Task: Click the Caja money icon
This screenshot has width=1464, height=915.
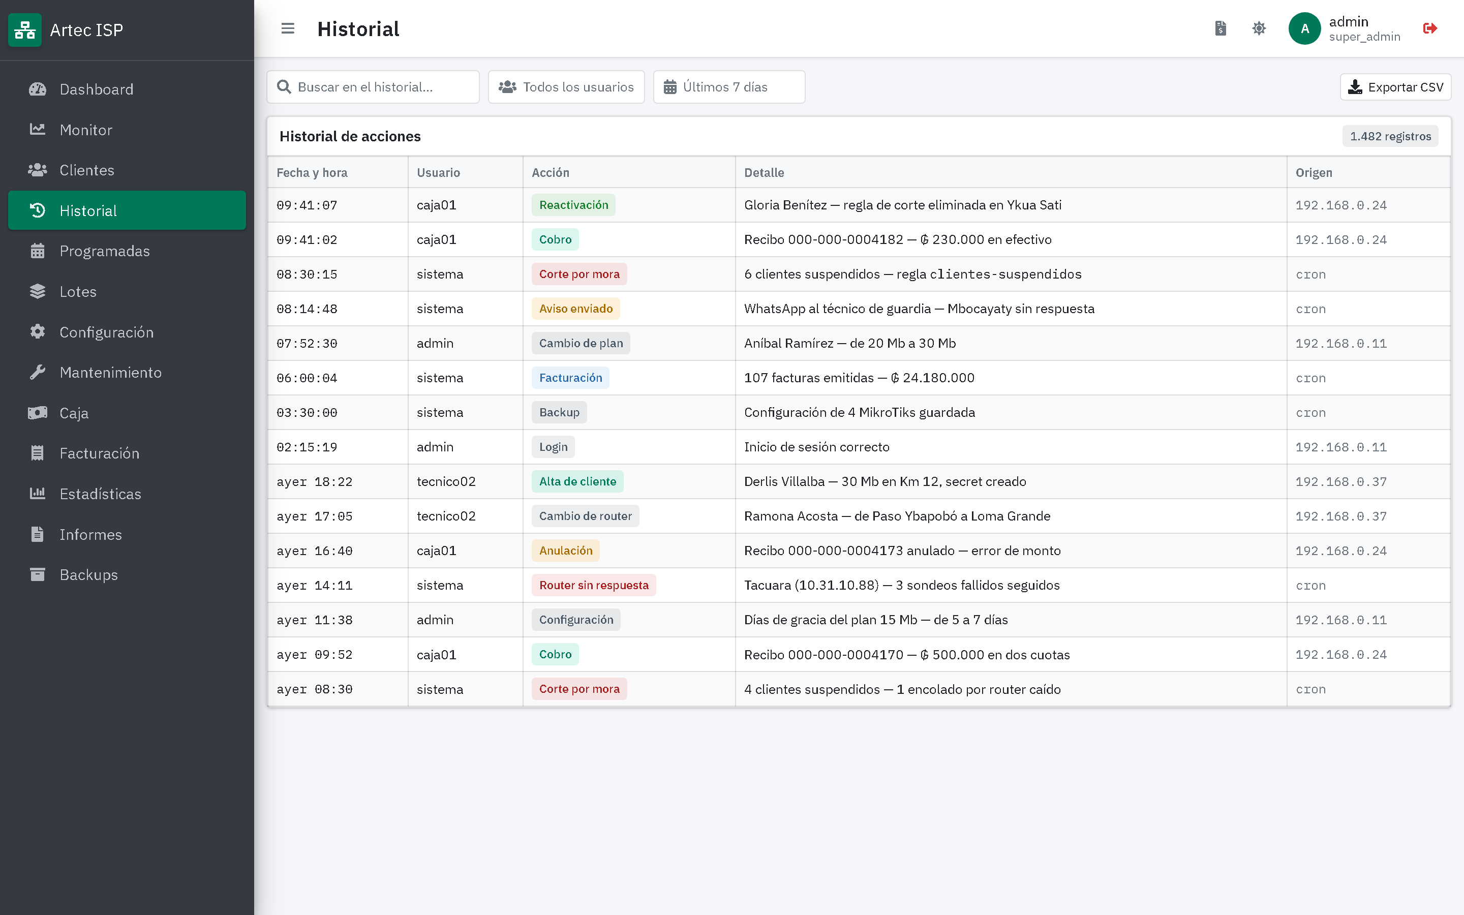Action: [x=38, y=413]
